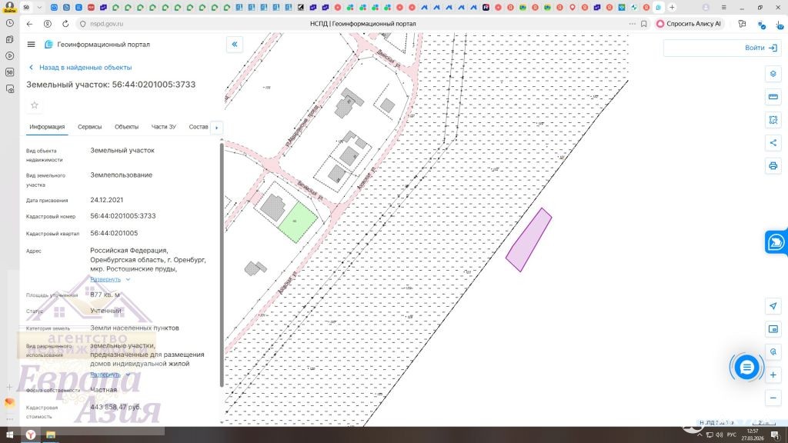Switch to the Сервисы tab
788x443 pixels.
click(x=89, y=127)
